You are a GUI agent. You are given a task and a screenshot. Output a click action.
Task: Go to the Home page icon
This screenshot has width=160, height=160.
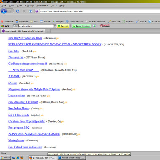click(x=30, y=11)
